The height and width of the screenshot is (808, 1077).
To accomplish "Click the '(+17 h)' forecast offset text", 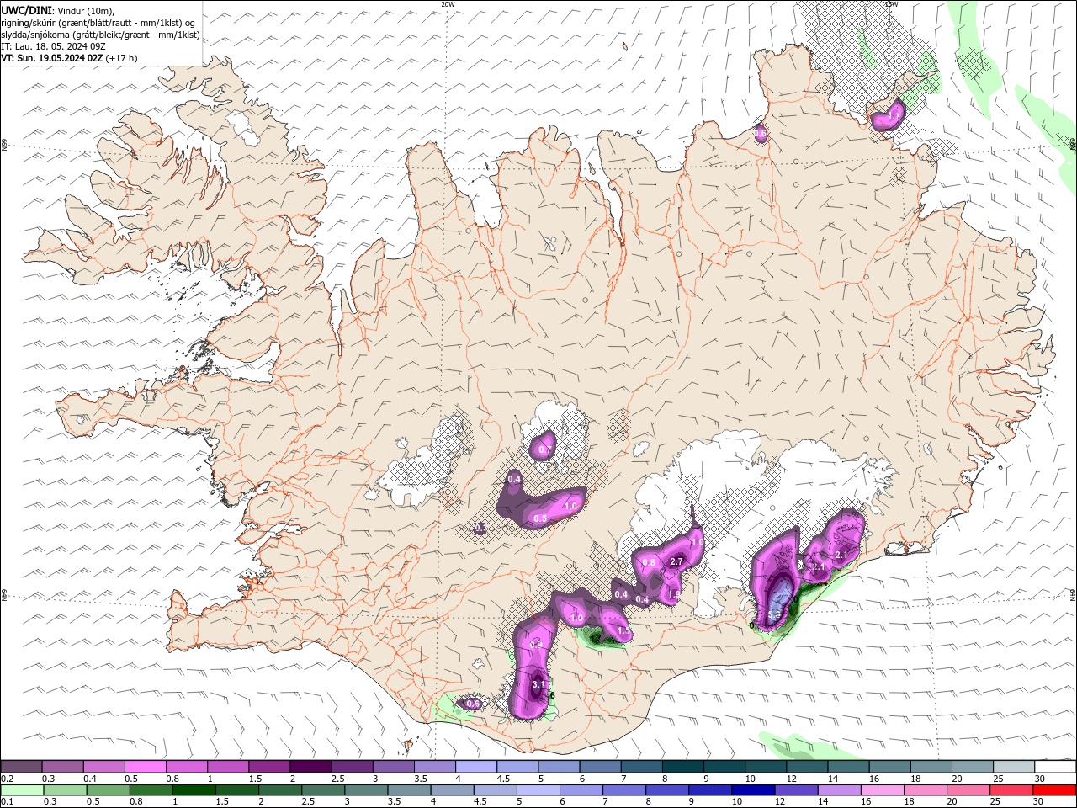I will 121,58.
